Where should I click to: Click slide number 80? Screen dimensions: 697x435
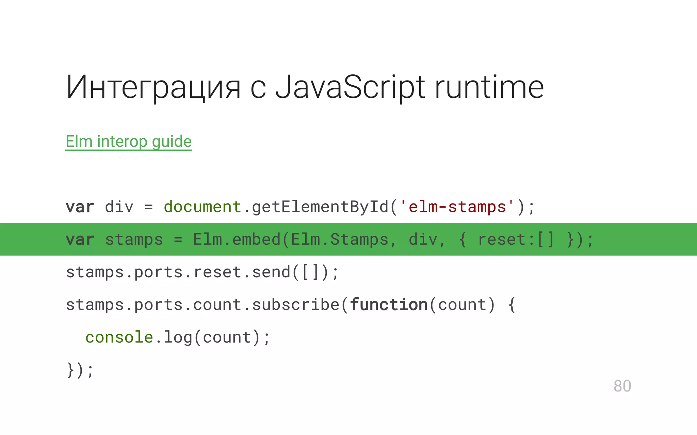(x=622, y=386)
